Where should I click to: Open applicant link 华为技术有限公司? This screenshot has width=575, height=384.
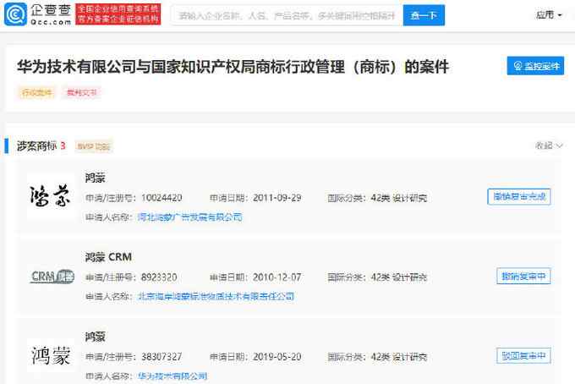[172, 376]
